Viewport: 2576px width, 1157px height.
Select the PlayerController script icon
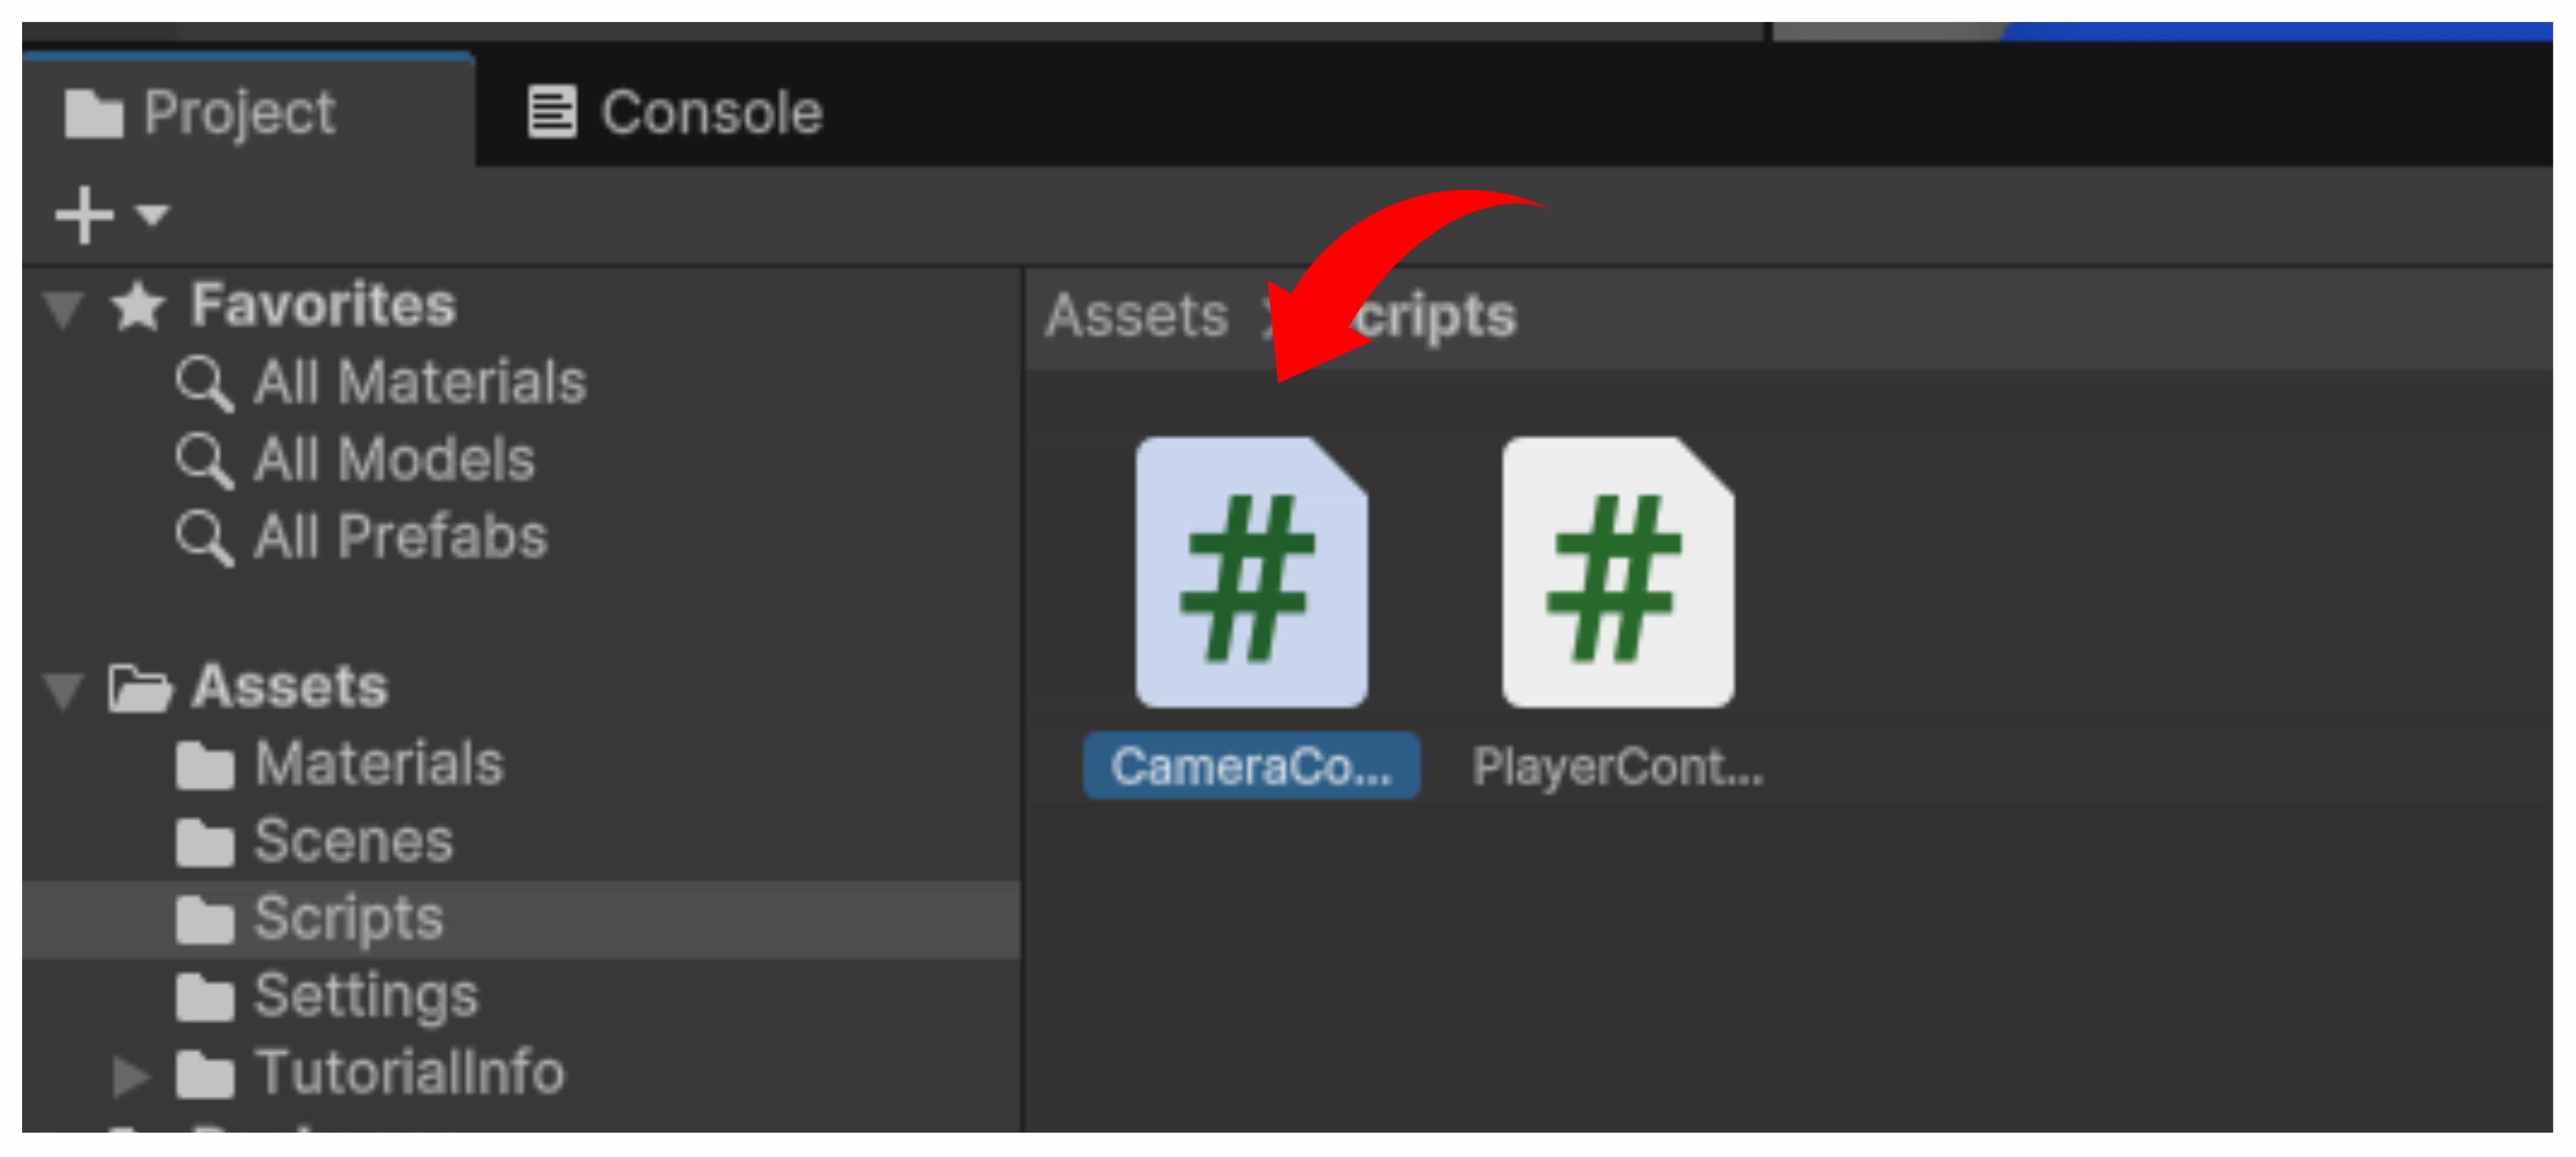pos(1617,571)
